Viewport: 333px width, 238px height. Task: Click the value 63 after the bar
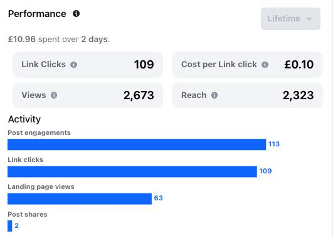point(159,198)
